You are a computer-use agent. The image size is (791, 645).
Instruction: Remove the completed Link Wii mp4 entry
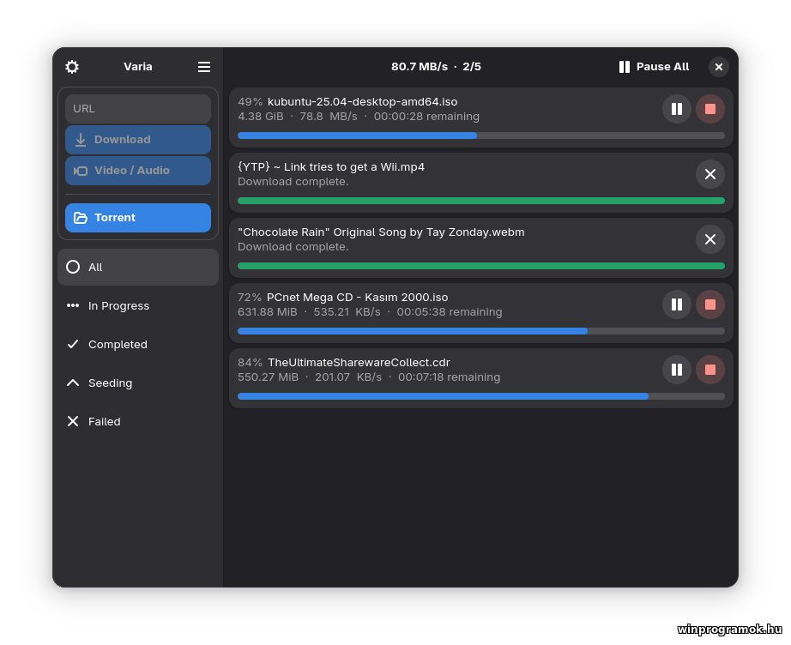point(710,174)
